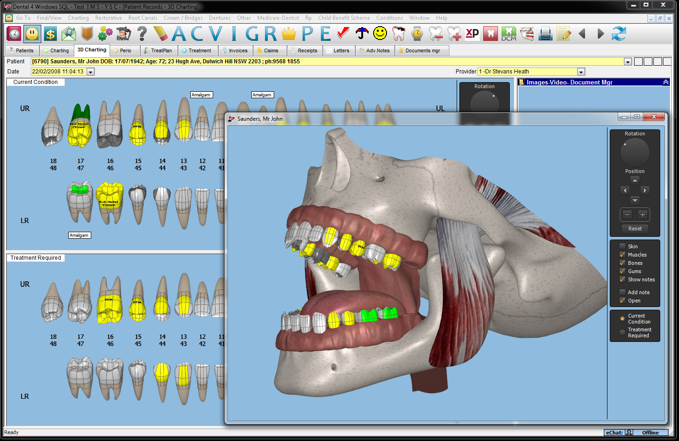Screen dimensions: 679x441
Task: Click the gold crown toolbar icon
Action: pos(289,34)
